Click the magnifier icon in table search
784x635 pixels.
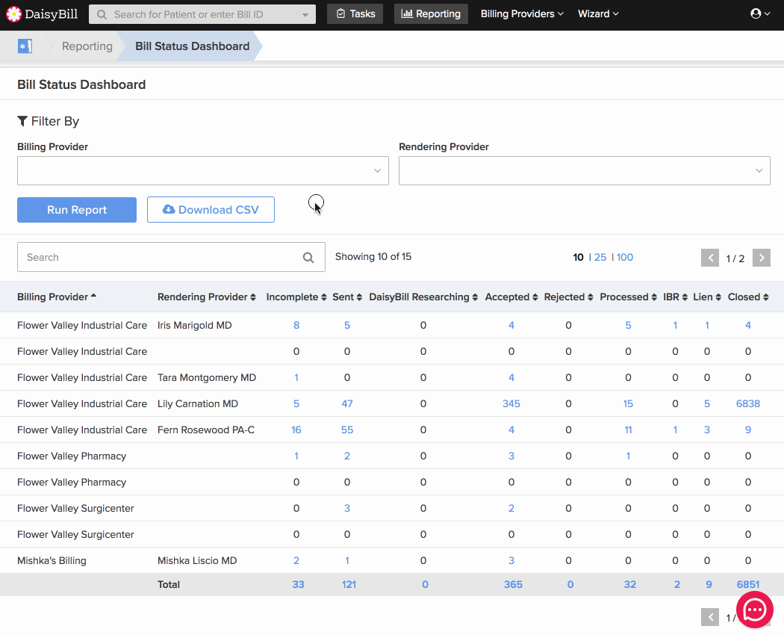pyautogui.click(x=308, y=257)
